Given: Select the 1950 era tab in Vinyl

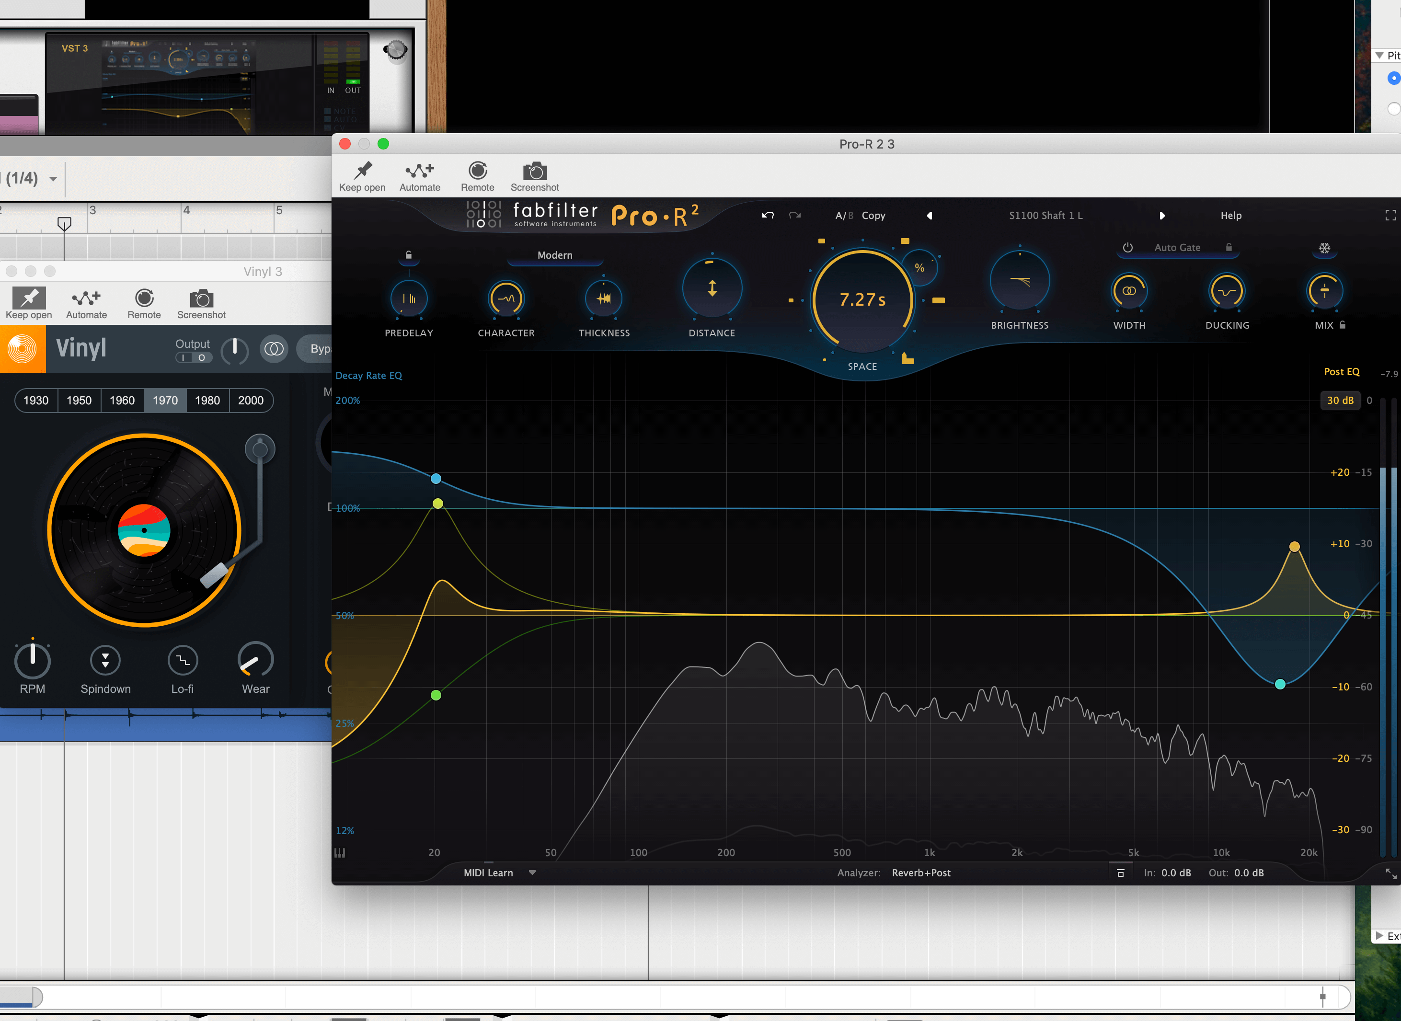Looking at the screenshot, I should click(79, 401).
